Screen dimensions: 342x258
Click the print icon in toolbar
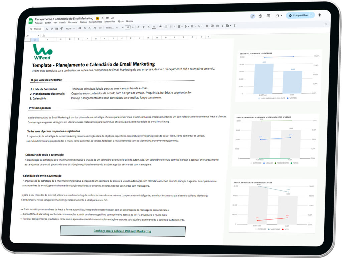pos(56,28)
